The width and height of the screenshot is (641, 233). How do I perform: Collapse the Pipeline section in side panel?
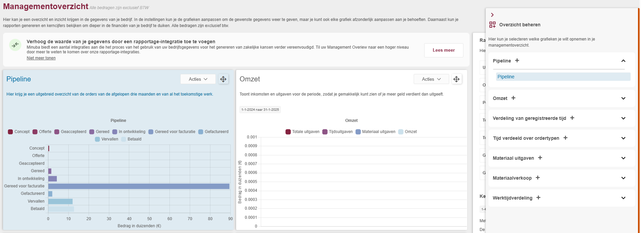click(x=623, y=61)
